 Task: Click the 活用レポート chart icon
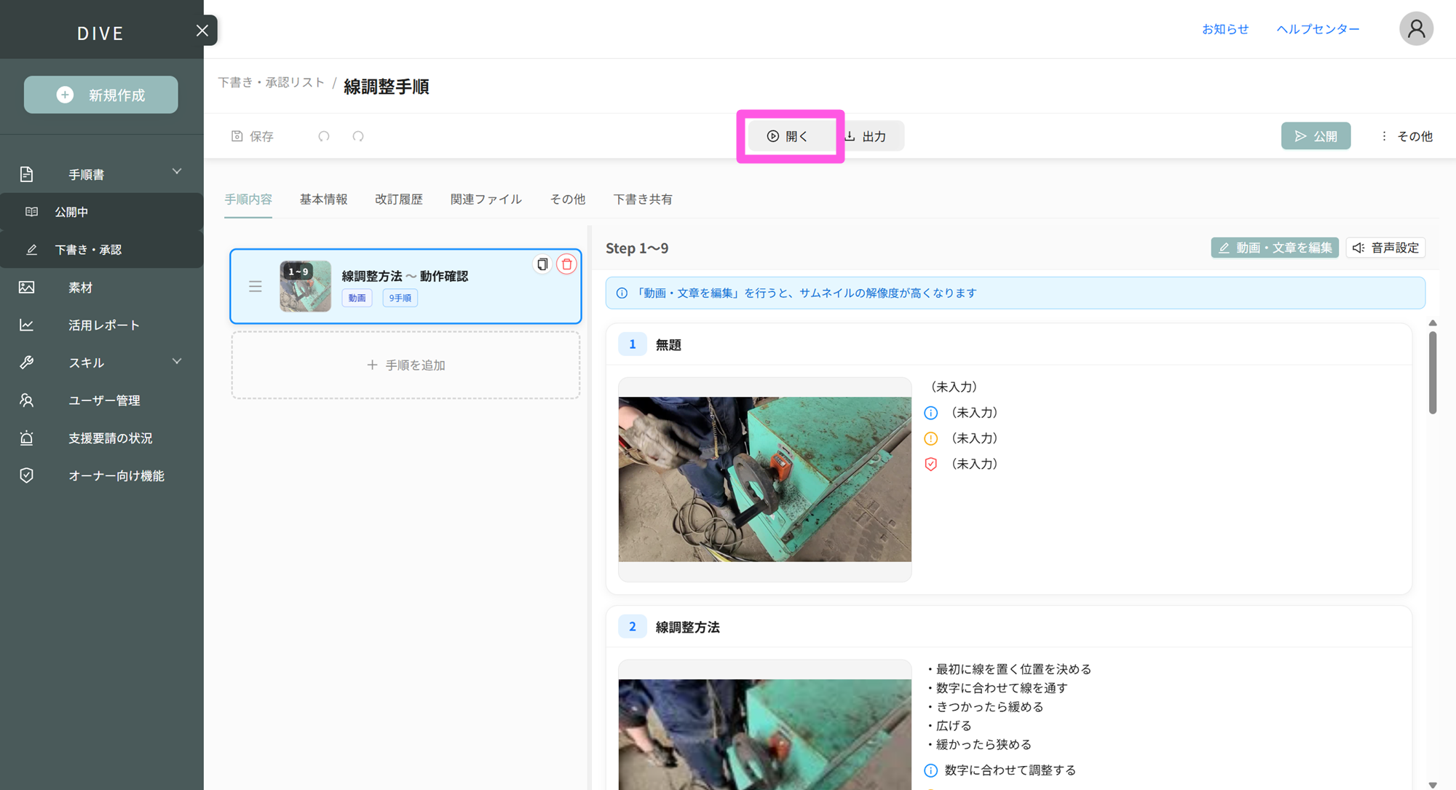coord(27,325)
